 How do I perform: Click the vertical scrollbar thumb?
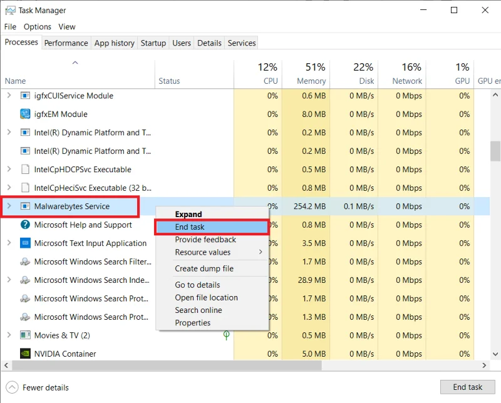click(495, 151)
